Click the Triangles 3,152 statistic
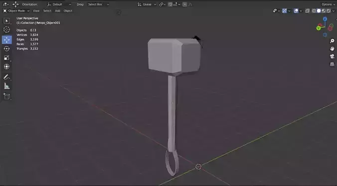This screenshot has height=186, width=337. click(x=27, y=49)
